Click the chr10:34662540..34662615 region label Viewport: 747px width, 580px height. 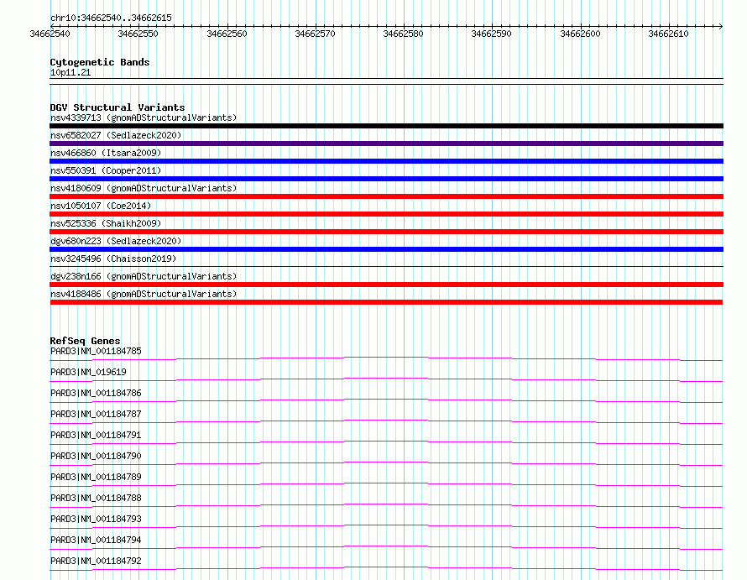(x=111, y=18)
